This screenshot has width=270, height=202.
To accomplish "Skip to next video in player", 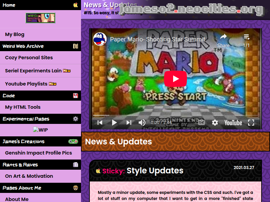I will (x=129, y=123).
